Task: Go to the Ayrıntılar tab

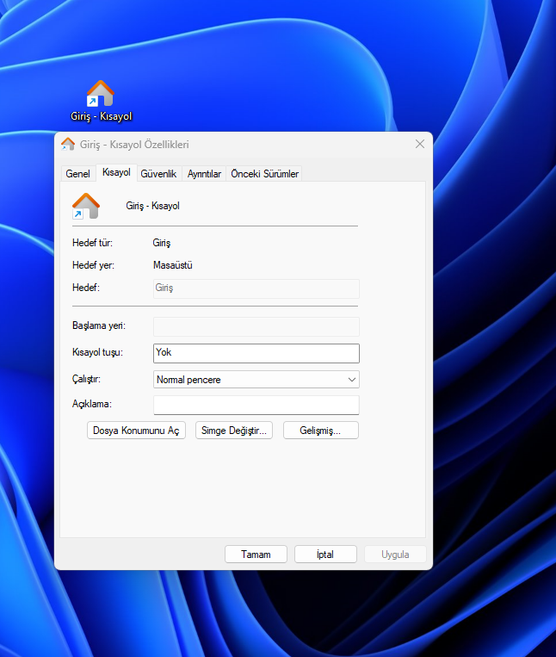Action: (x=204, y=173)
